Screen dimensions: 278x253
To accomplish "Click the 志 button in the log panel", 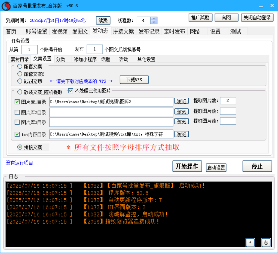I will 266,242.
